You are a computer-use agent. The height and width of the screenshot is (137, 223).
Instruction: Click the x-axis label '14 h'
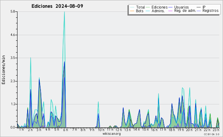(136, 130)
